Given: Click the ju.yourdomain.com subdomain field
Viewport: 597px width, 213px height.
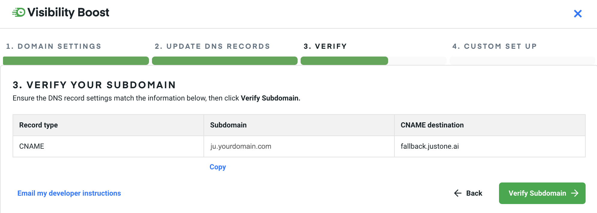Looking at the screenshot, I should [241, 146].
